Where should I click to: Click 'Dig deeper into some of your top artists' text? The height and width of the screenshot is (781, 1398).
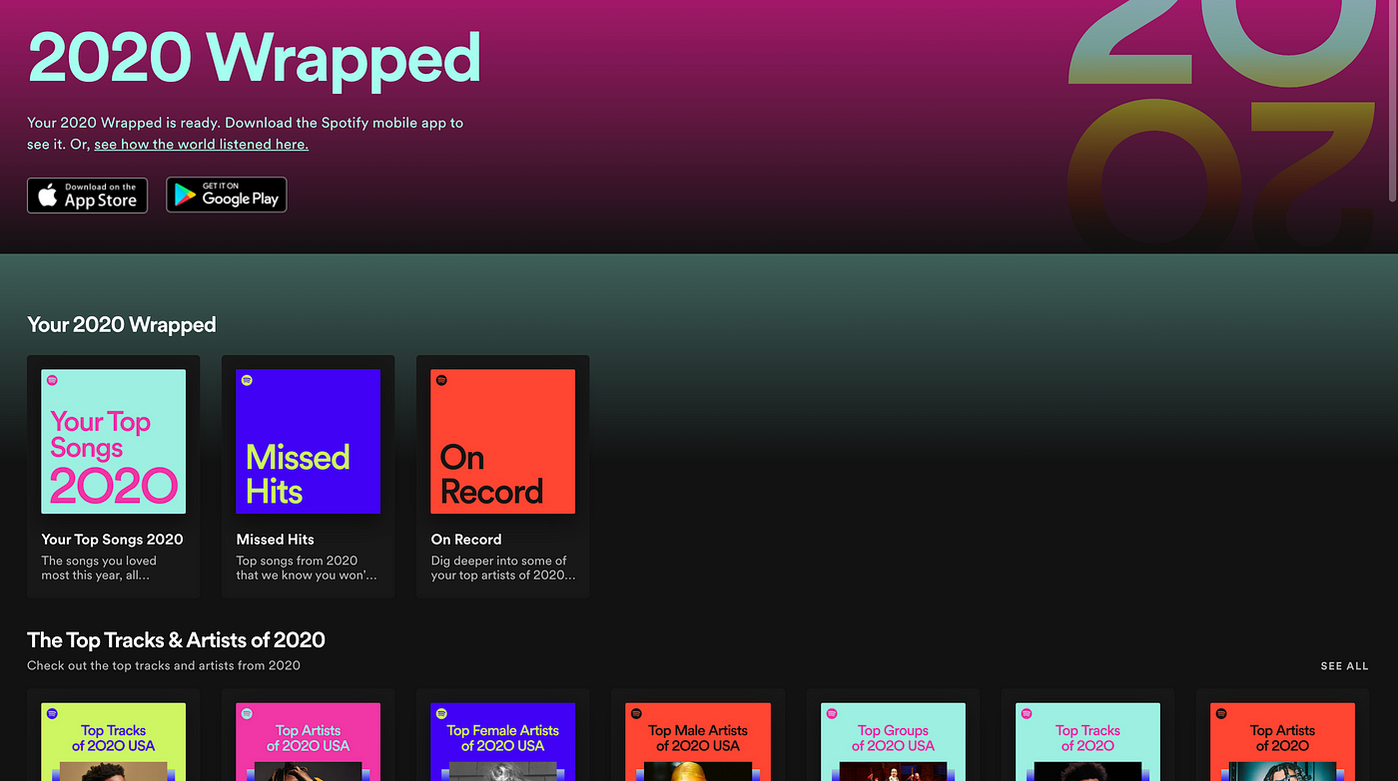tap(503, 568)
